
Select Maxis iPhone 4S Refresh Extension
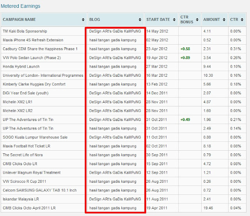(x=33, y=40)
